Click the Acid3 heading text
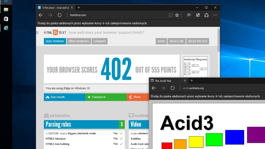The height and width of the screenshot is (149, 265). point(187,123)
